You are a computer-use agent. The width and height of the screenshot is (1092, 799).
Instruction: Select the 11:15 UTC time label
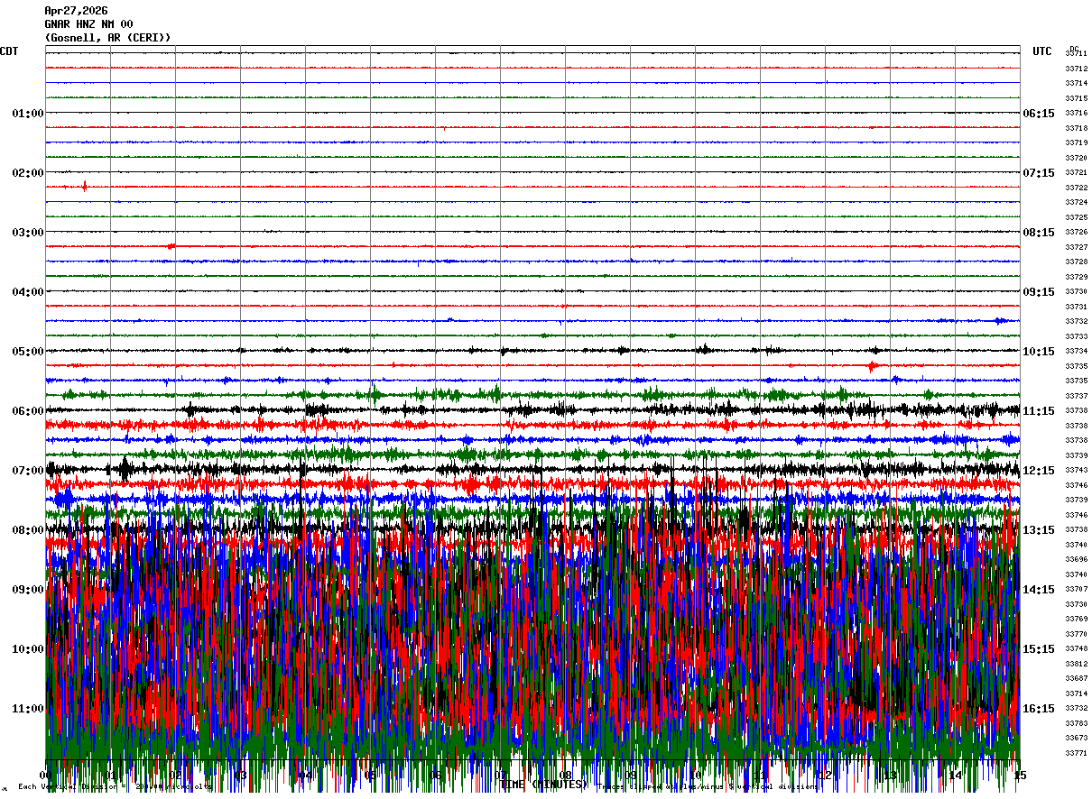tap(1039, 411)
